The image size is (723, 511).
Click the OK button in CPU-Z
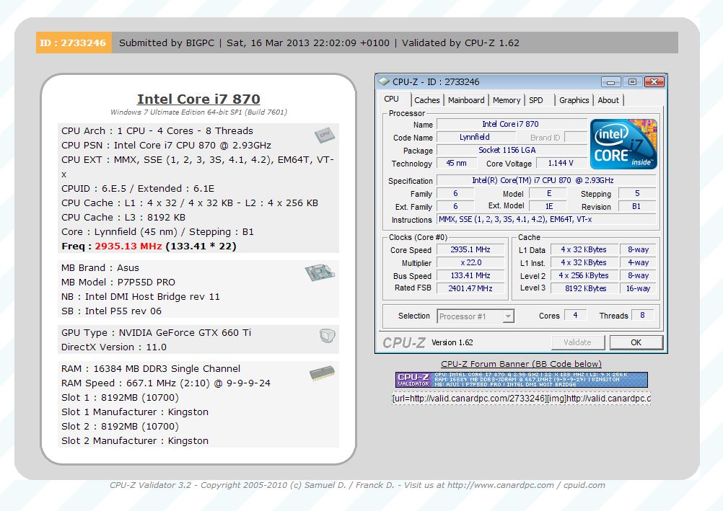tap(636, 342)
